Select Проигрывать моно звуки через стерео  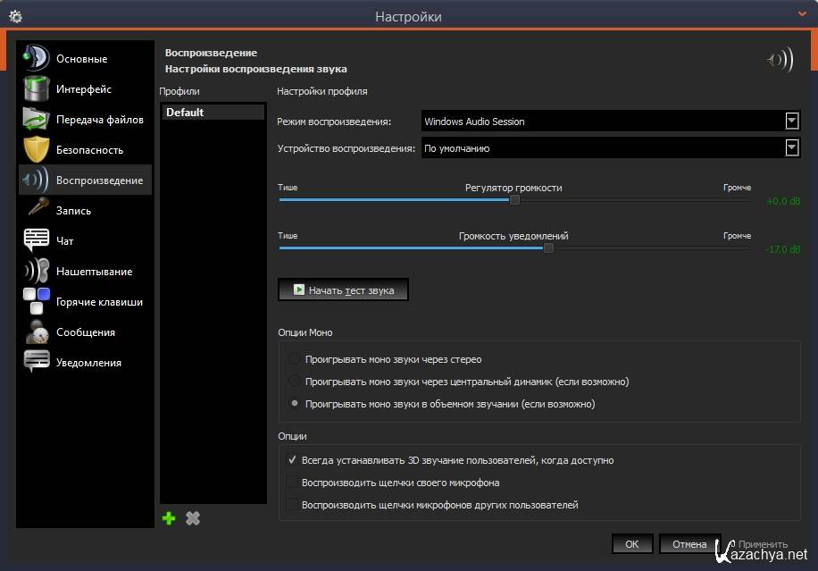[x=295, y=359]
